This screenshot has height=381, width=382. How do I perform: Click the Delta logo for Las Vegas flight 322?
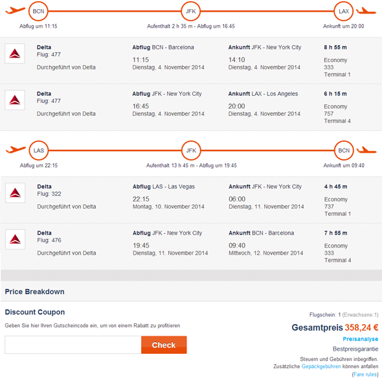point(15,193)
